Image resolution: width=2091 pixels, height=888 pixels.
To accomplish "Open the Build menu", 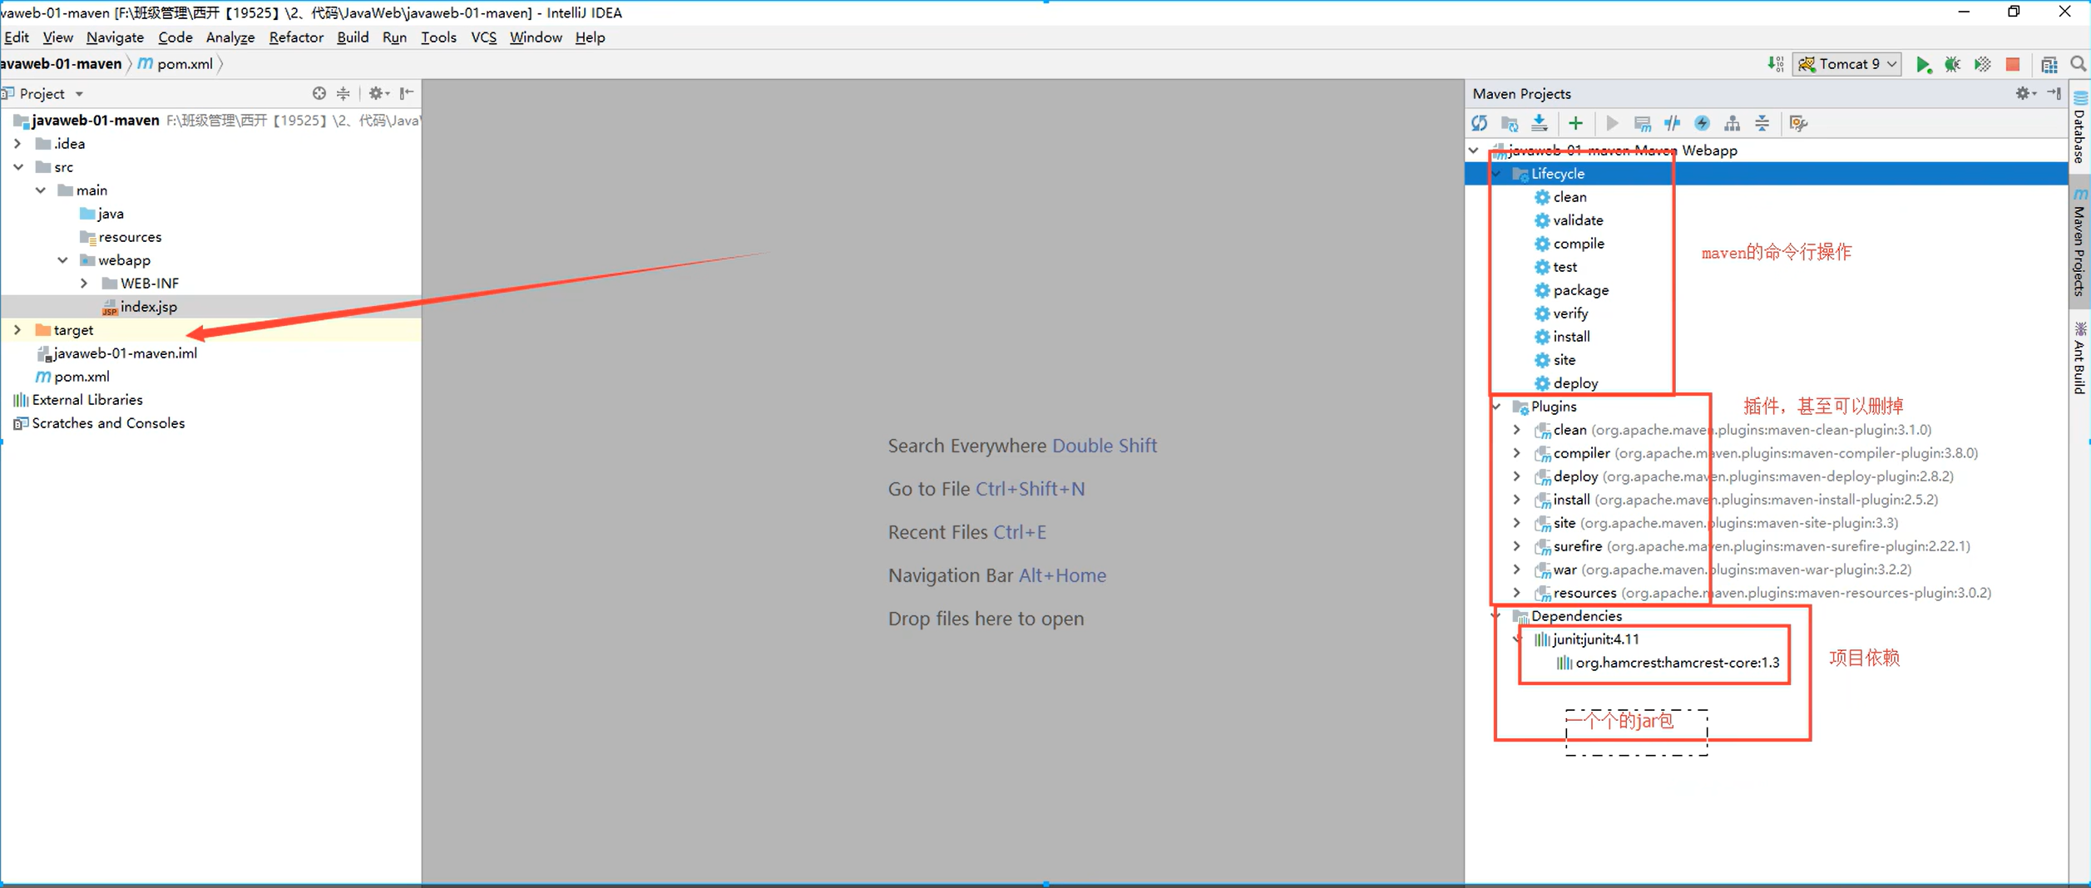I will 353,37.
